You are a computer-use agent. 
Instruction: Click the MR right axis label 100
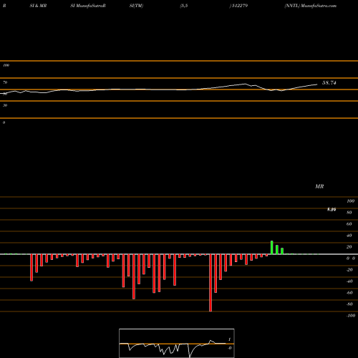(350, 201)
